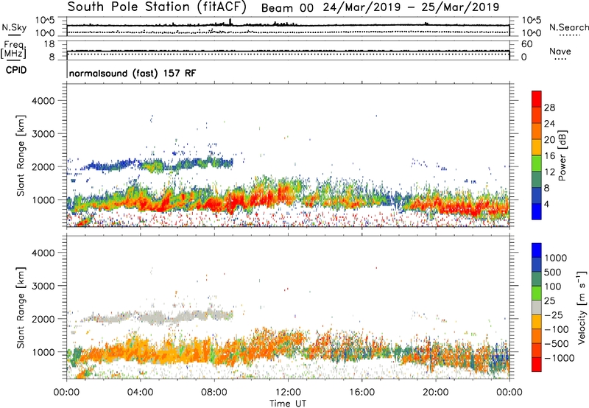The width and height of the screenshot is (589, 408).
Task: Click the '12:00' time tick label
Action: coord(288,393)
